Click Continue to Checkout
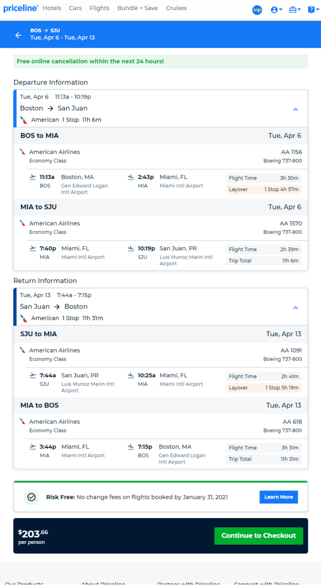Screen dimensions: 321x585 click(259, 536)
